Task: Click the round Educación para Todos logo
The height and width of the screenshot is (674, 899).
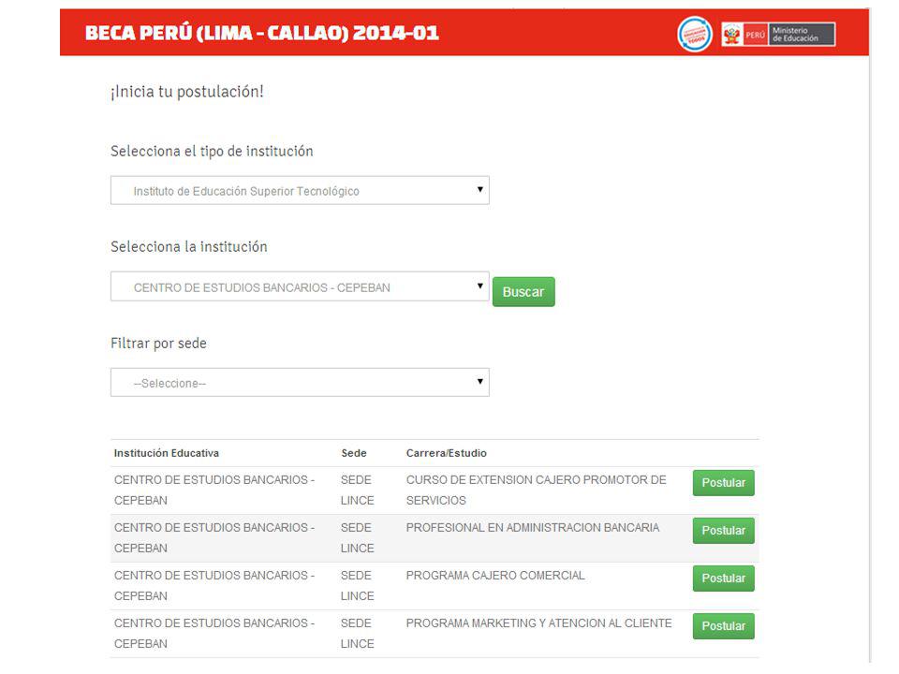Action: point(694,34)
